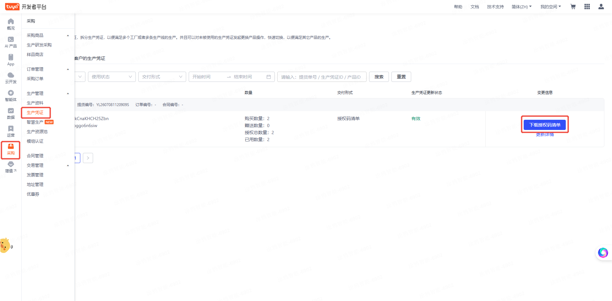Open the colorful AI assistant floating icon

click(603, 253)
